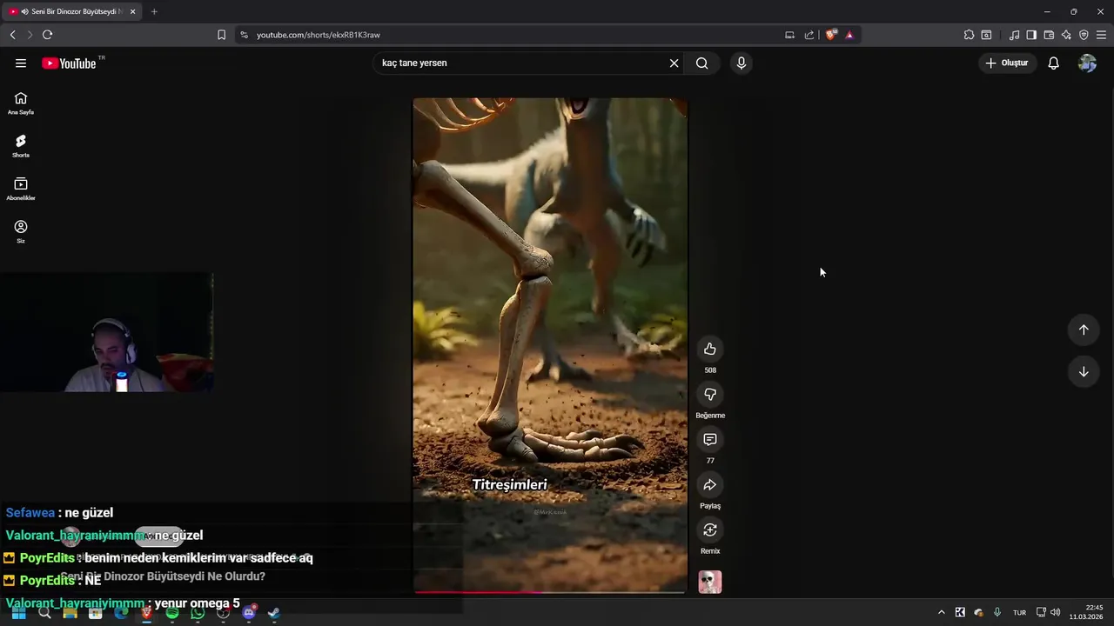Open a new browser tab
Viewport: 1114px width, 626px height.
[x=154, y=11]
